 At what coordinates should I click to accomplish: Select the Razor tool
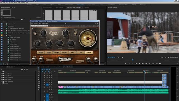click(39, 80)
